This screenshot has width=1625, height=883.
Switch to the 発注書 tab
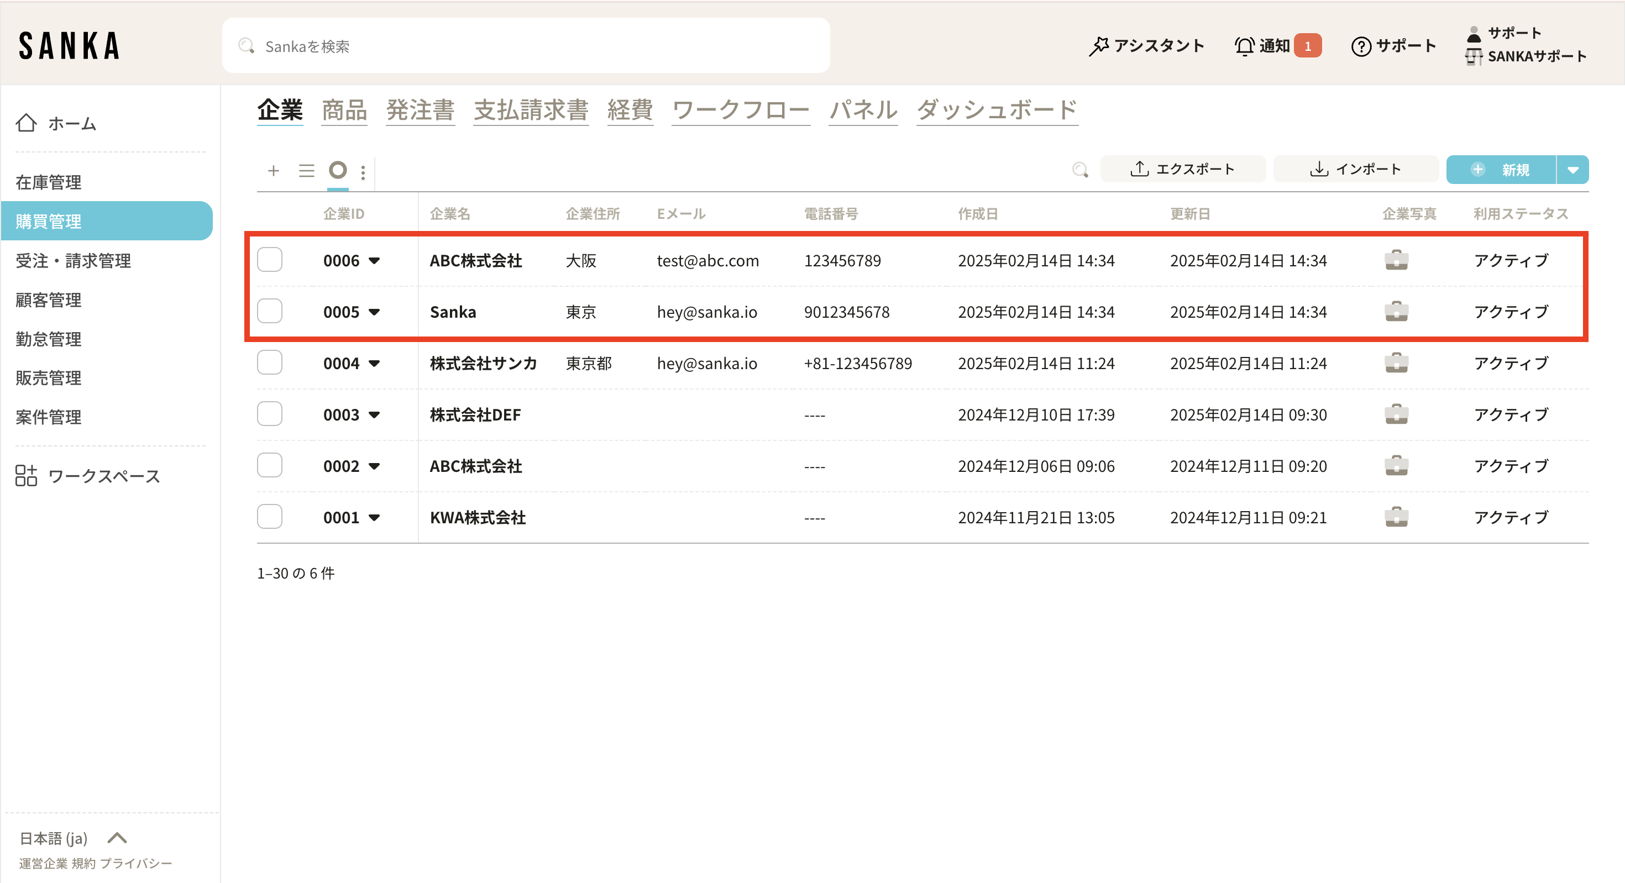pos(420,111)
